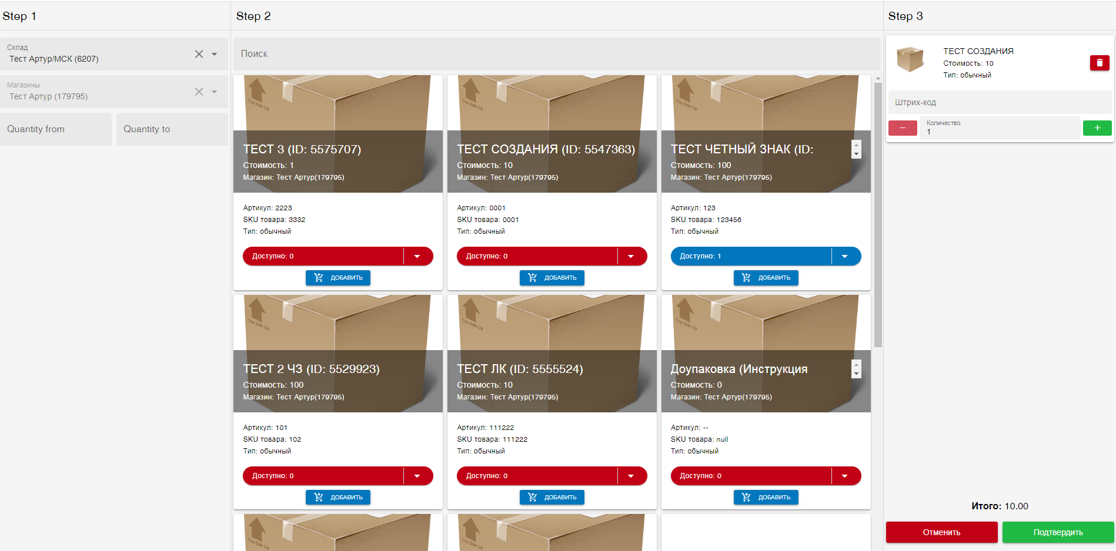This screenshot has height=551, width=1116.
Task: Click the Количество quantity field
Action: click(1000, 128)
